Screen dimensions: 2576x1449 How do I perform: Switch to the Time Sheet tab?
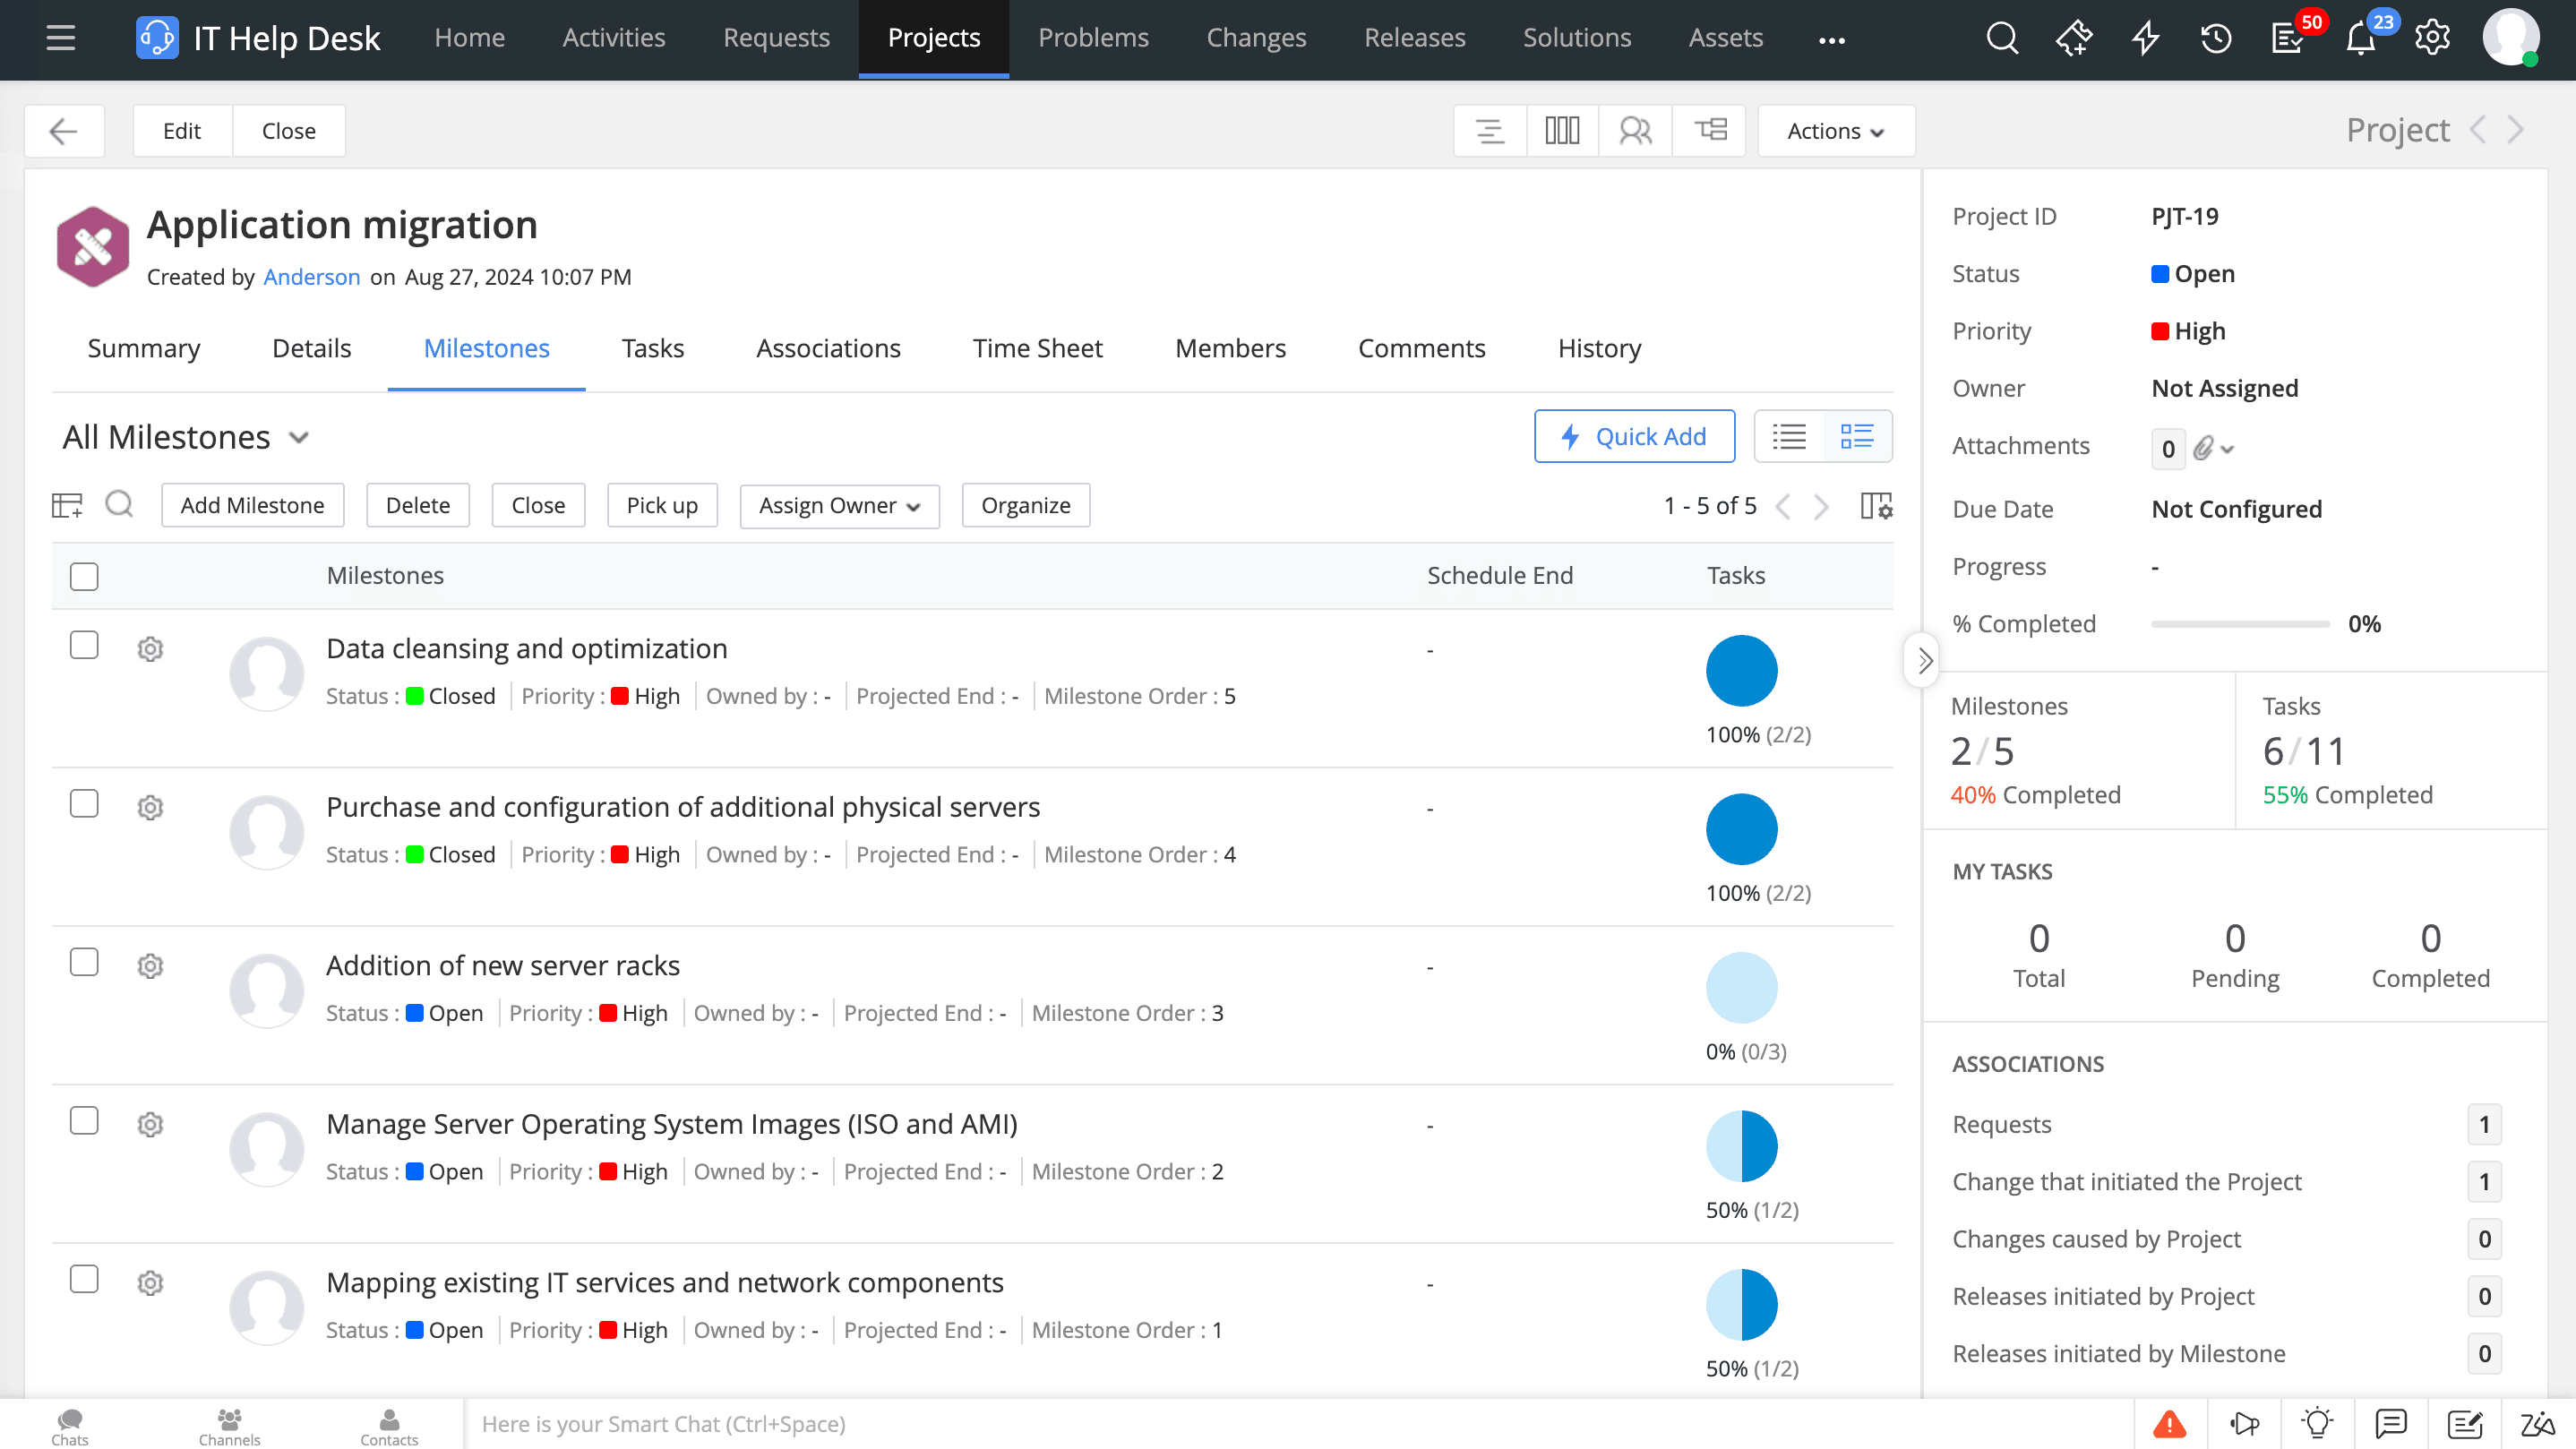[1037, 349]
